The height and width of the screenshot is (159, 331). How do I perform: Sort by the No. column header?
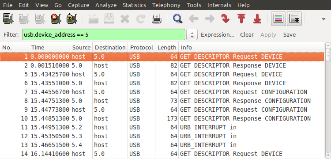coord(15,48)
